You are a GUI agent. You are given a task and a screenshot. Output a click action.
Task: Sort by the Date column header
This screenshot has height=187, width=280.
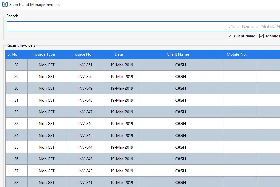(x=119, y=54)
